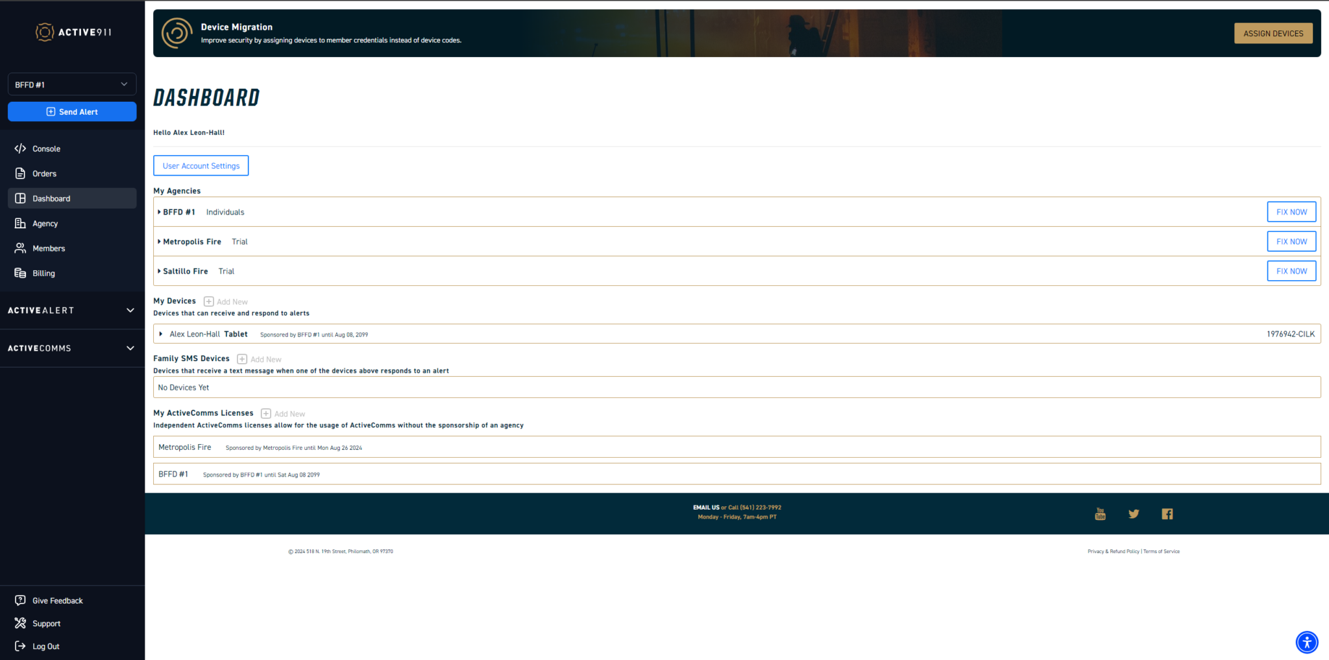This screenshot has height=660, width=1329.
Task: Select Support from the sidebar menu
Action: coord(45,623)
